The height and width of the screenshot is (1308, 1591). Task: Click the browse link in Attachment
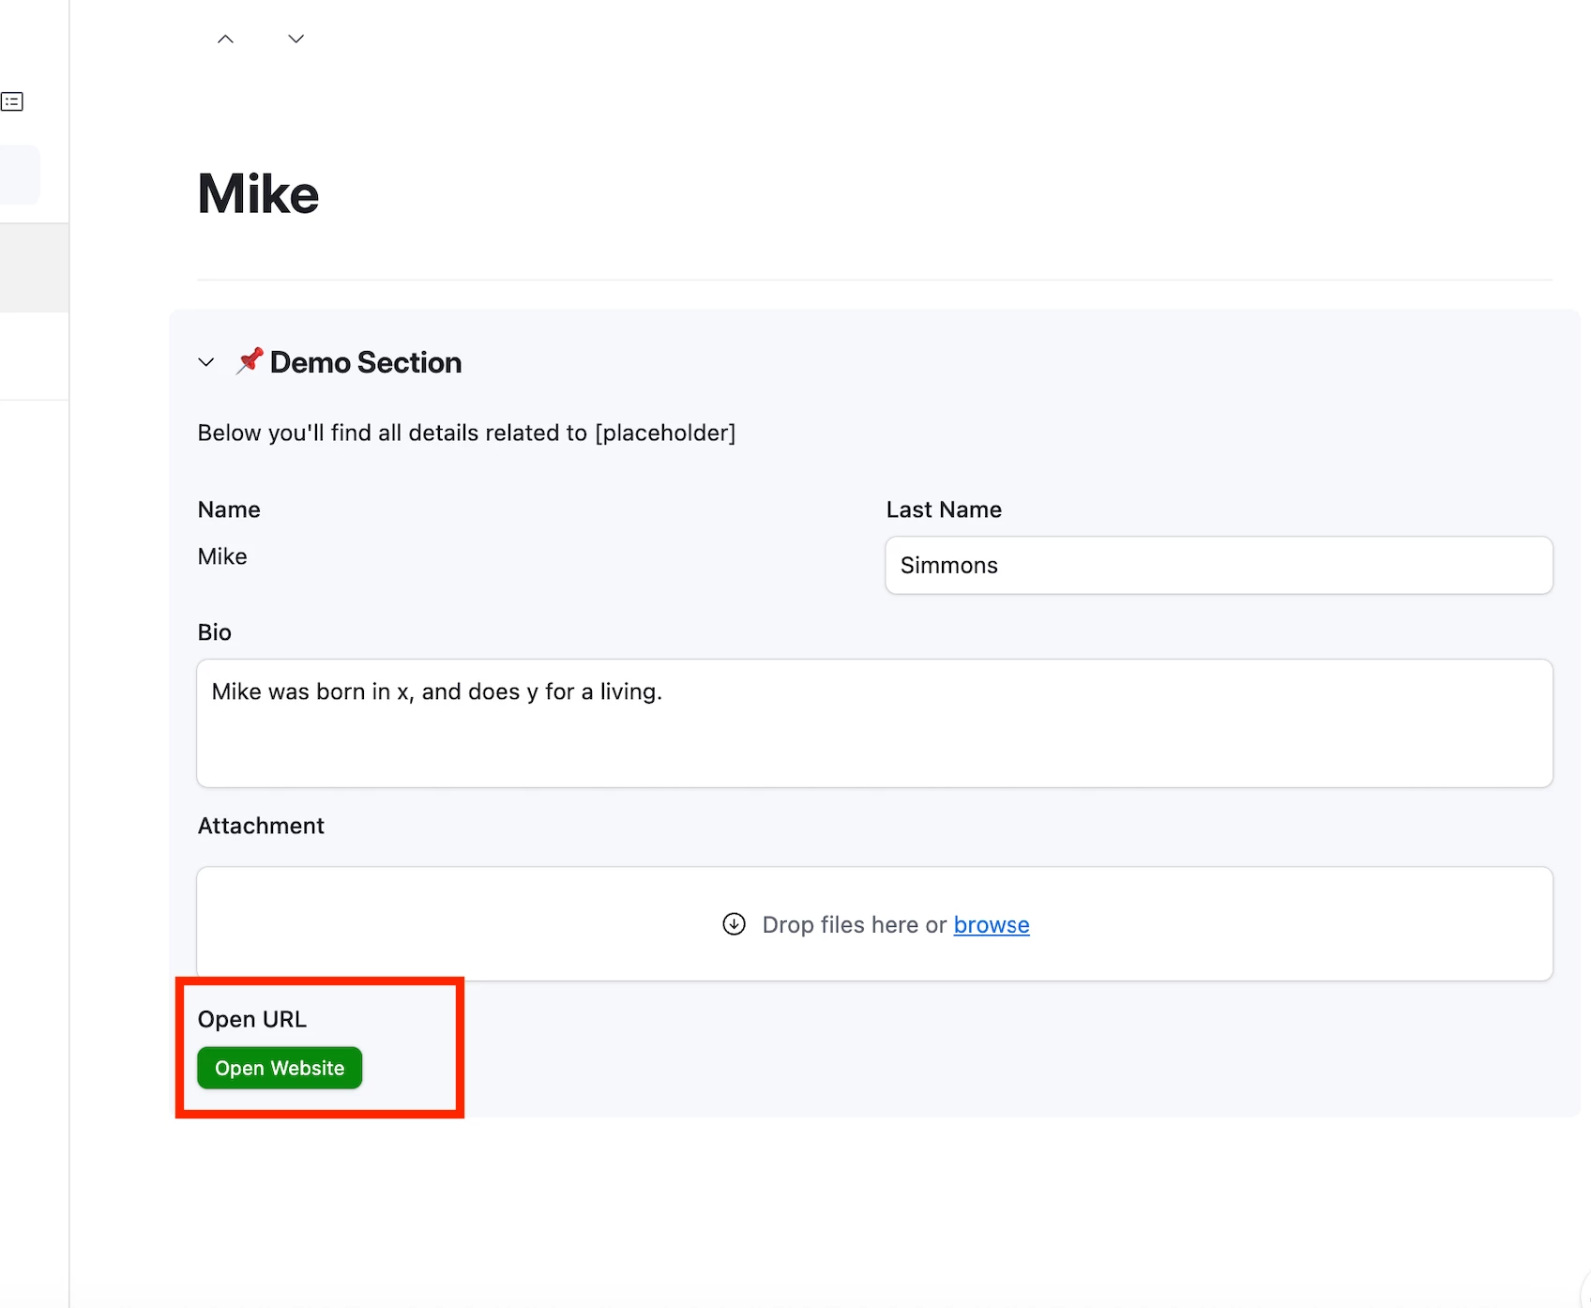coord(992,924)
